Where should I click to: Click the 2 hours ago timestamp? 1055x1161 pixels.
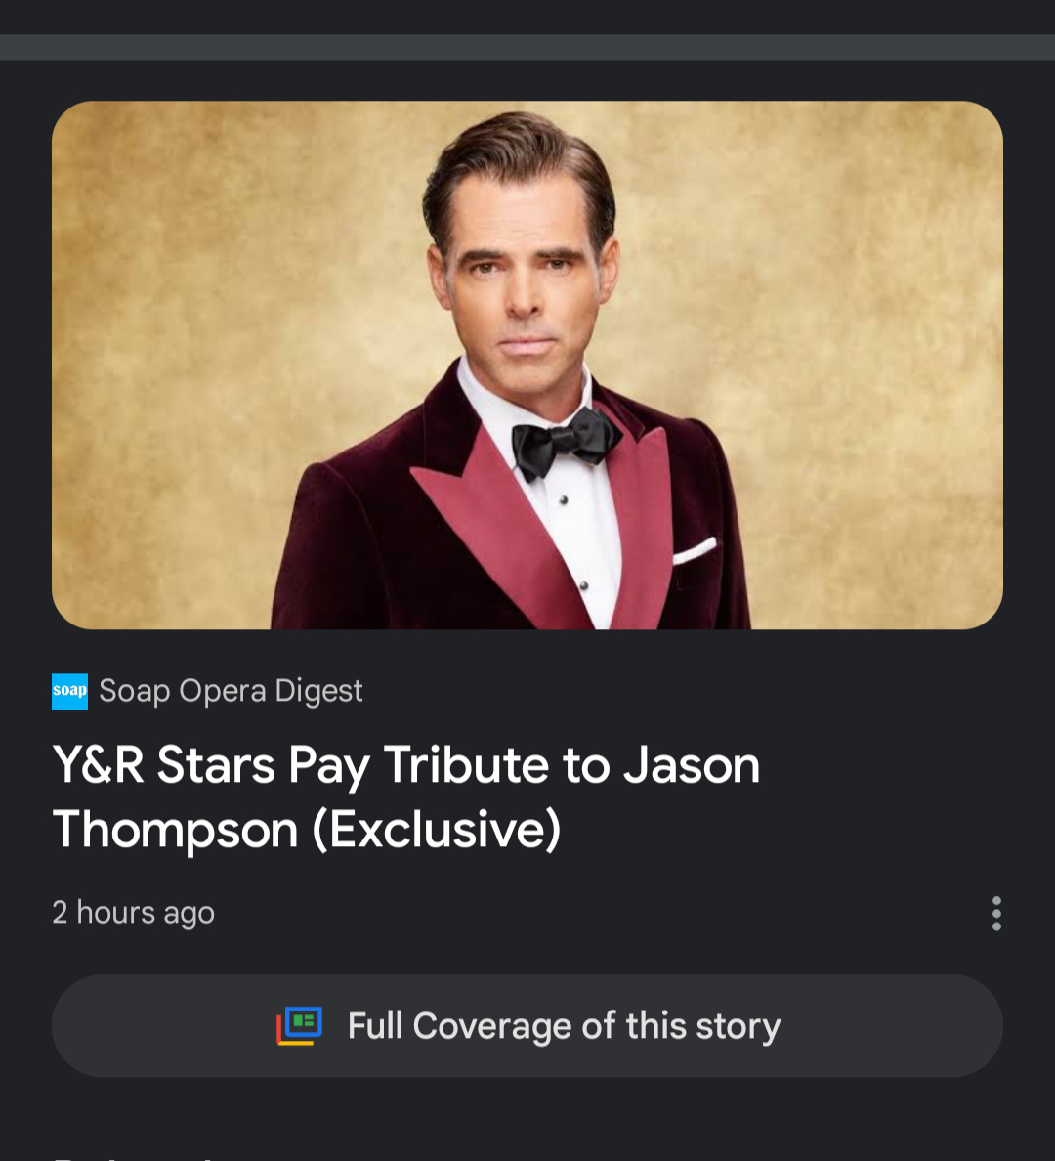[133, 912]
